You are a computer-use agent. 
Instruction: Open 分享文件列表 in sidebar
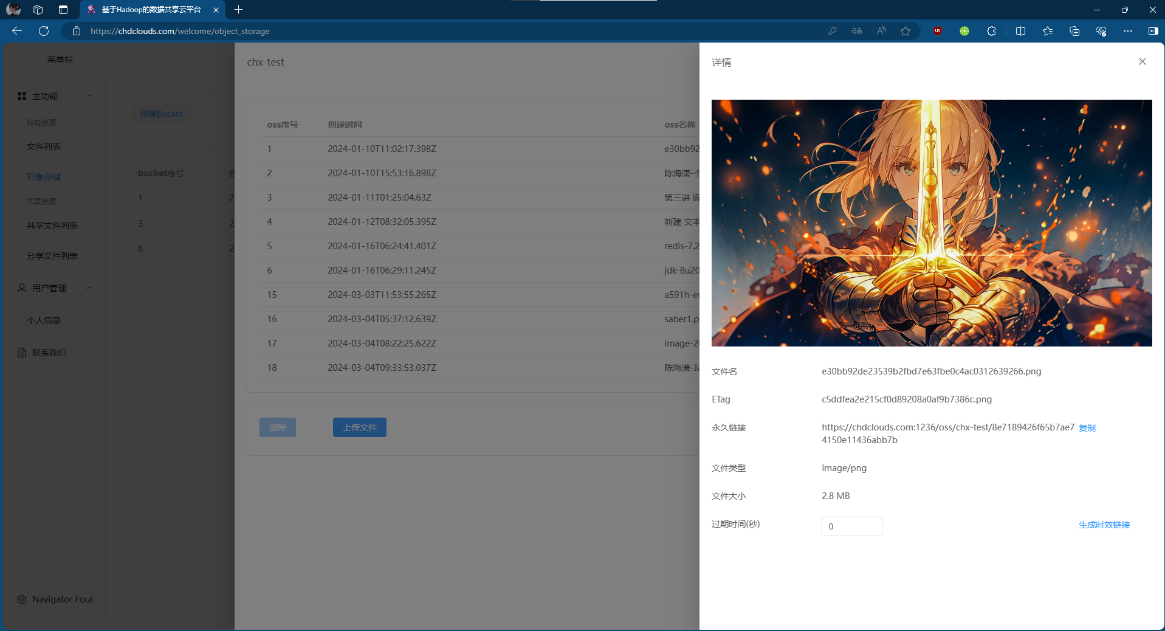[52, 256]
